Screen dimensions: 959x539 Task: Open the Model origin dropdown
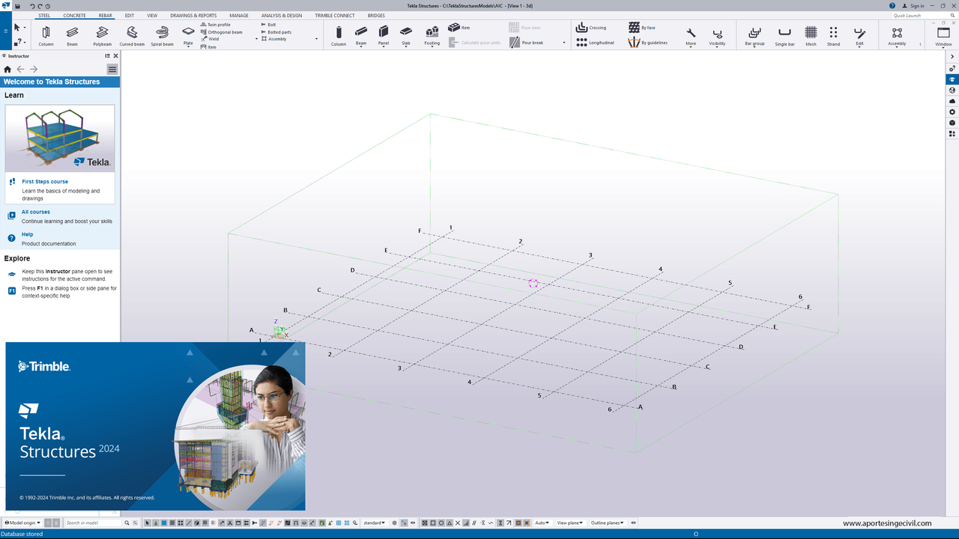(x=22, y=523)
